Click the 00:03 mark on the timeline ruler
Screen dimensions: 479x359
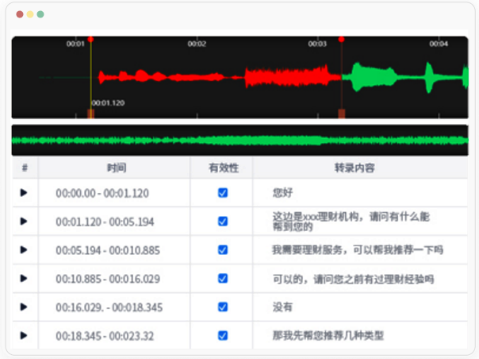coord(317,44)
